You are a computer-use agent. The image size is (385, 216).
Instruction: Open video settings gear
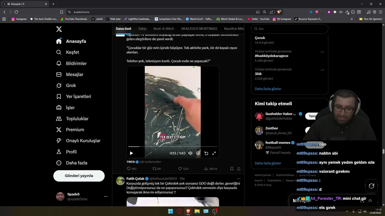click(198, 153)
